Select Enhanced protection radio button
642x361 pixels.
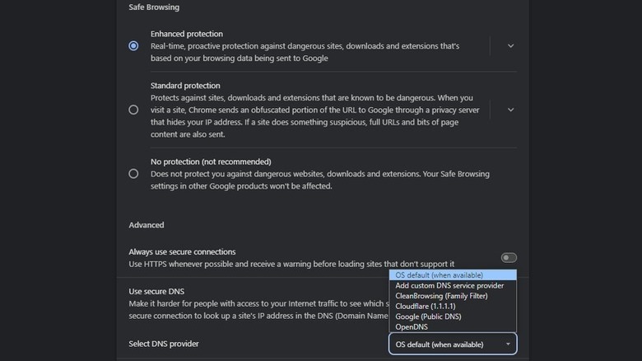click(133, 46)
